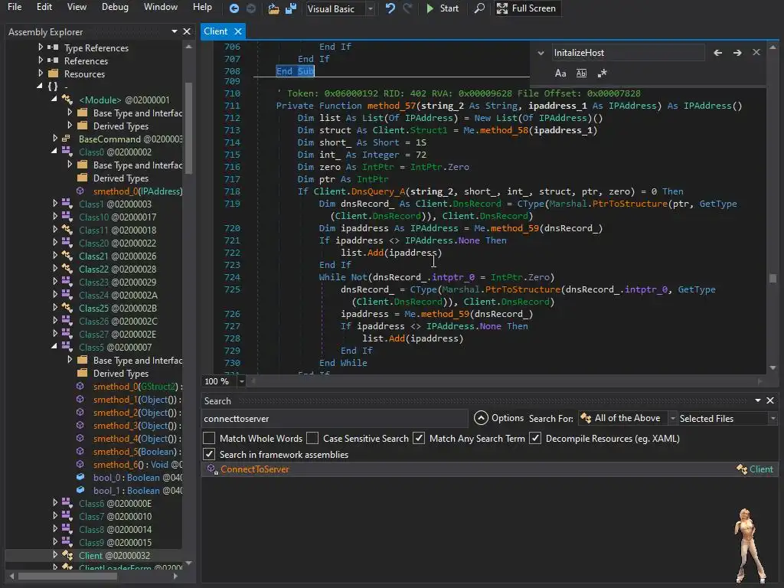
Task: Open the ConnectToServer search result
Action: pyautogui.click(x=255, y=469)
